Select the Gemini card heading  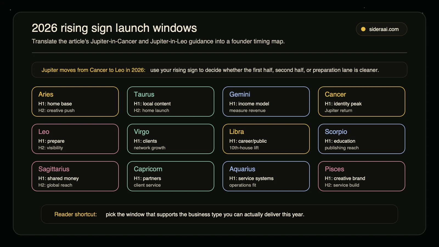pyautogui.click(x=240, y=94)
